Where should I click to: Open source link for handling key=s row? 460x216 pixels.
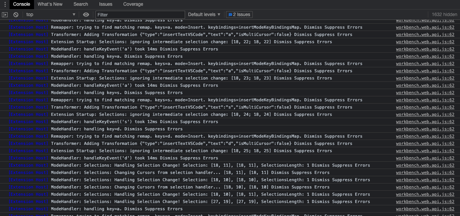[425, 93]
